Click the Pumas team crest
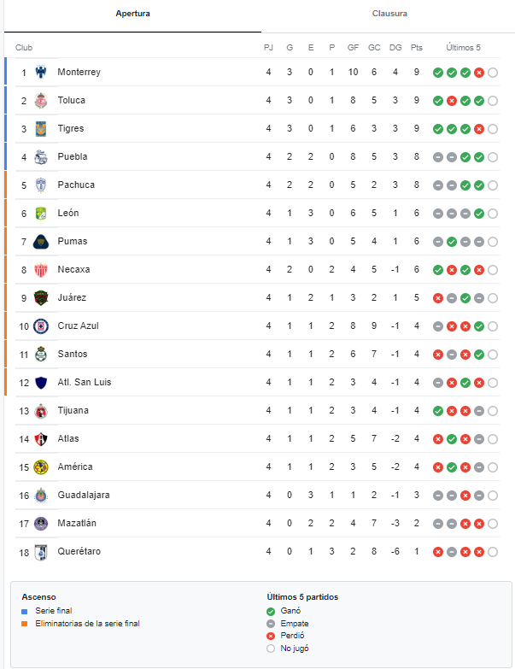The height and width of the screenshot is (669, 515). point(40,241)
